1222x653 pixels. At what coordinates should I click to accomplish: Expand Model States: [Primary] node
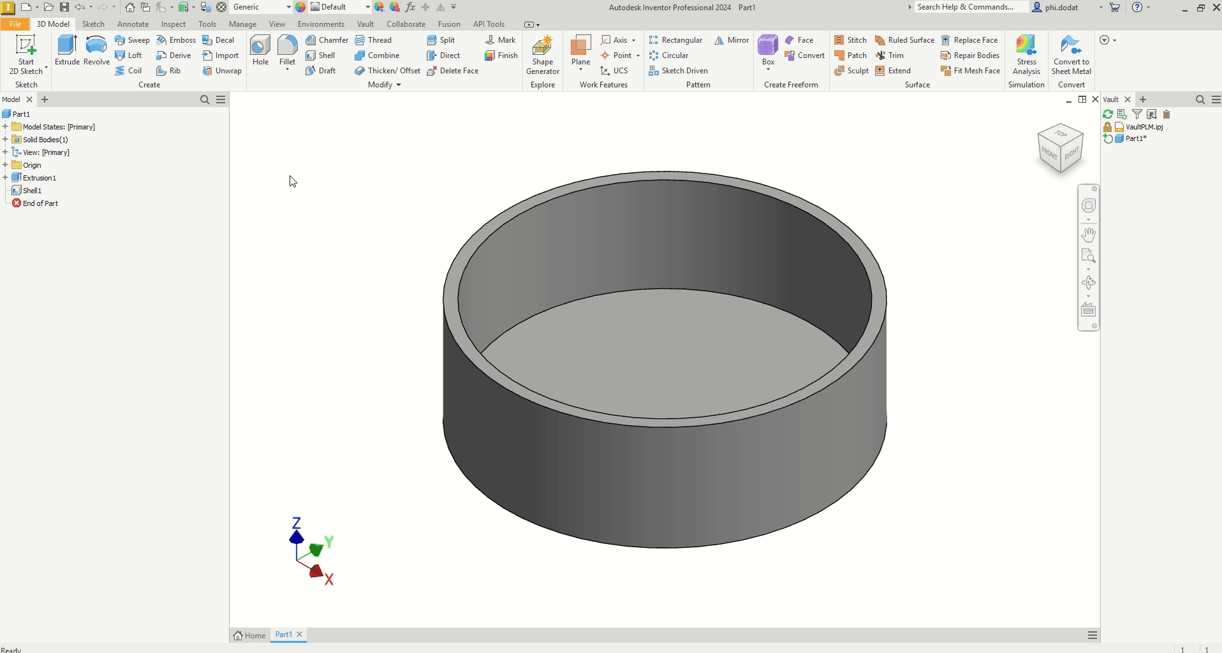click(x=5, y=127)
